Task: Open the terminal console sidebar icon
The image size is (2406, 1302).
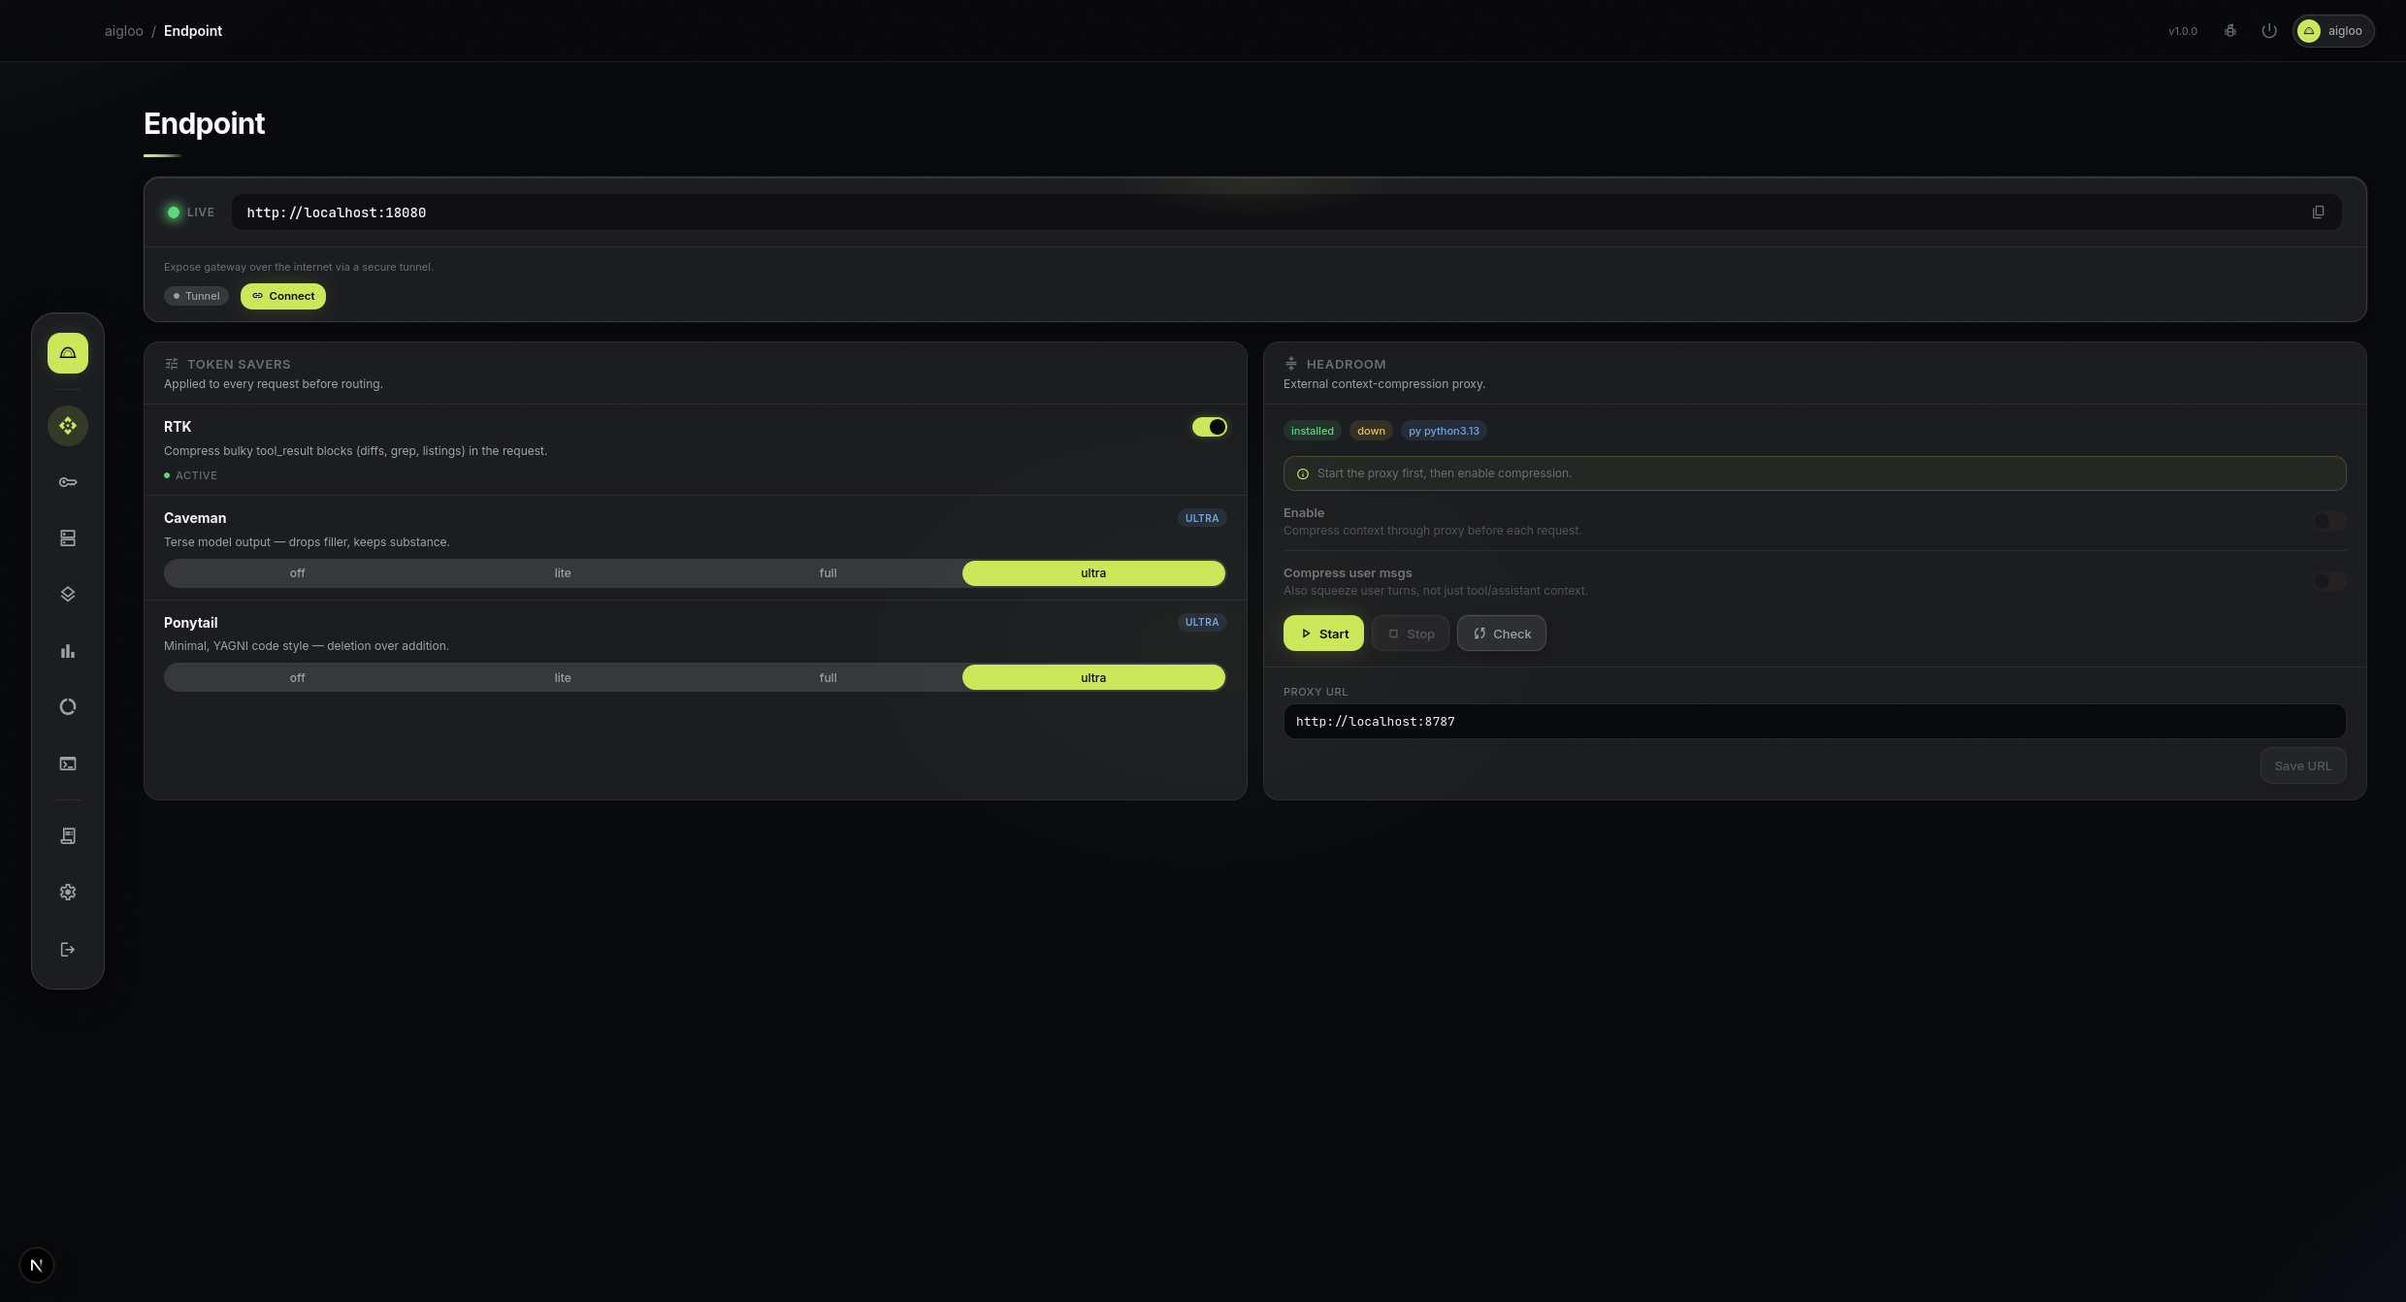Action: pos(68,765)
